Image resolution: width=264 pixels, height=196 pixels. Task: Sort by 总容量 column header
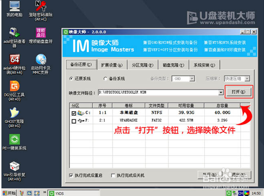tap(222, 106)
